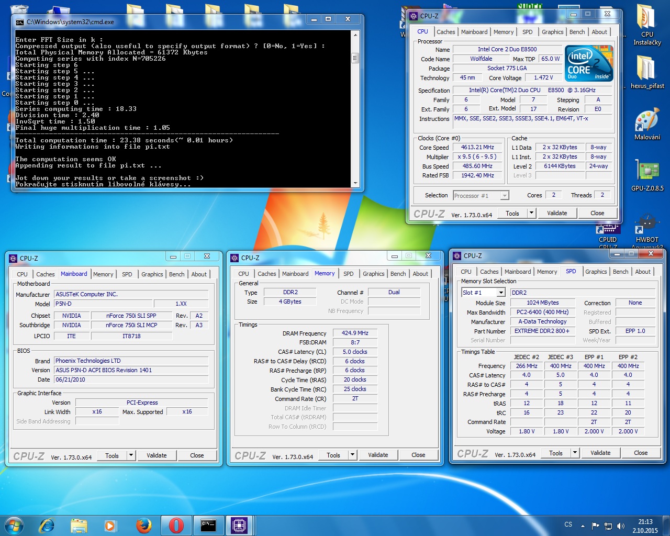Image resolution: width=670 pixels, height=536 pixels.
Task: Click the cmd window scrollbar up arrow
Action: pos(355,35)
